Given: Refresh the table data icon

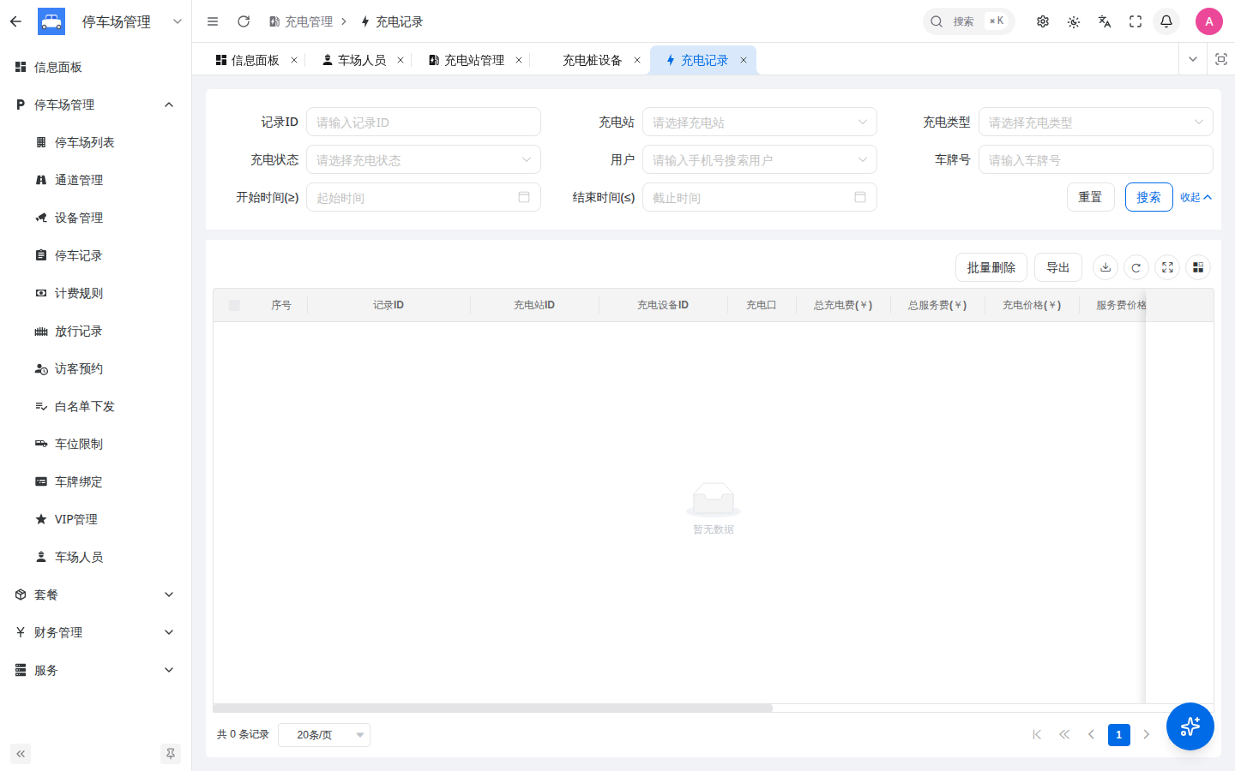Looking at the screenshot, I should 1136,267.
